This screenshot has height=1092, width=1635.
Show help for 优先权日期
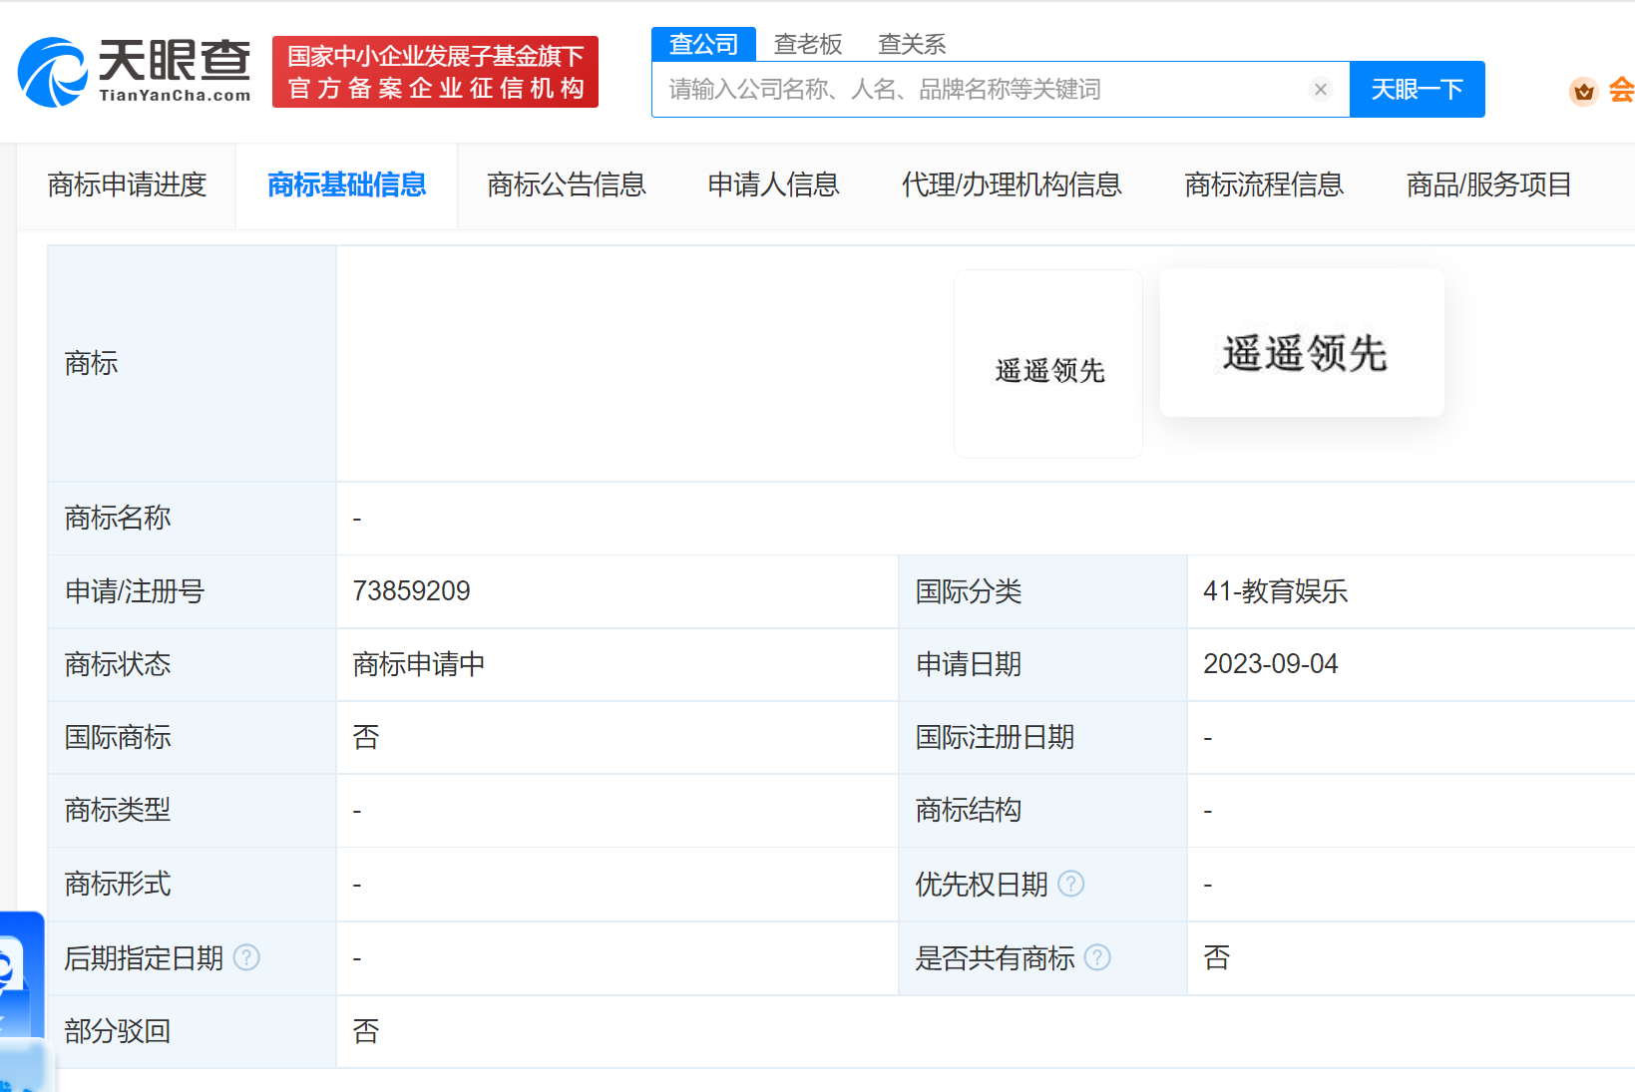[1070, 884]
